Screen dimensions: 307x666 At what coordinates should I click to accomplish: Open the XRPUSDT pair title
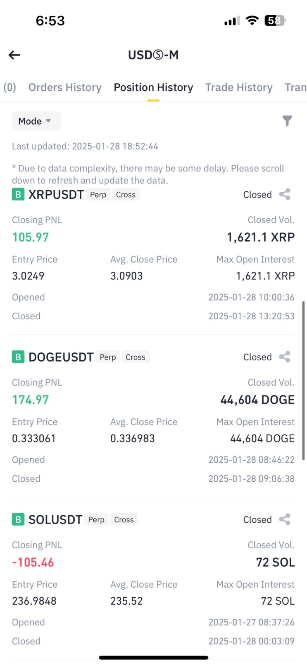56,195
